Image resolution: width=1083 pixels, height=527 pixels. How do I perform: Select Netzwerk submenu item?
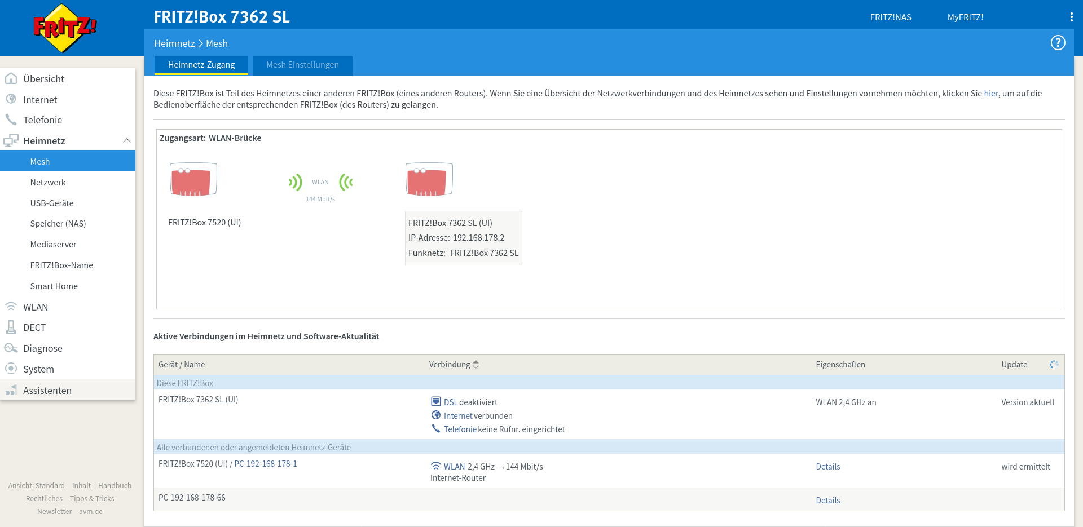tap(68, 182)
